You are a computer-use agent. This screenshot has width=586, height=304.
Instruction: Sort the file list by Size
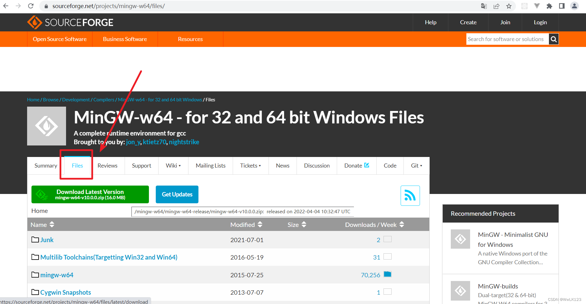(297, 224)
